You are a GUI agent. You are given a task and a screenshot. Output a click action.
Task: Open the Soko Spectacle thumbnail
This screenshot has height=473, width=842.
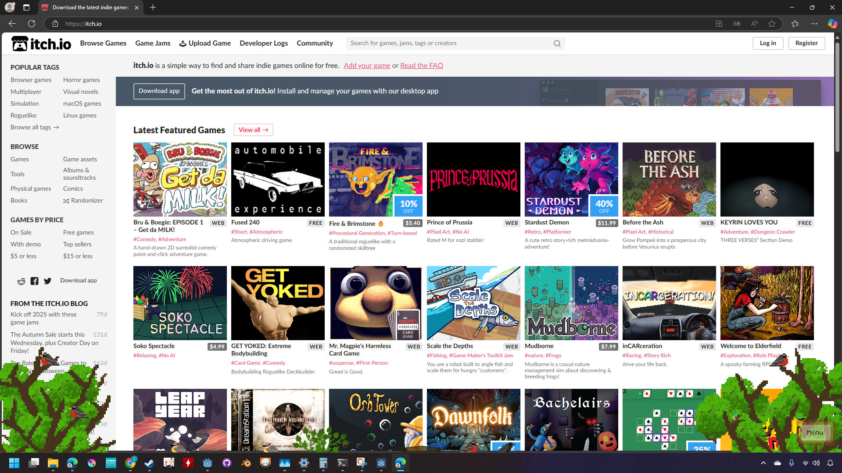180,303
